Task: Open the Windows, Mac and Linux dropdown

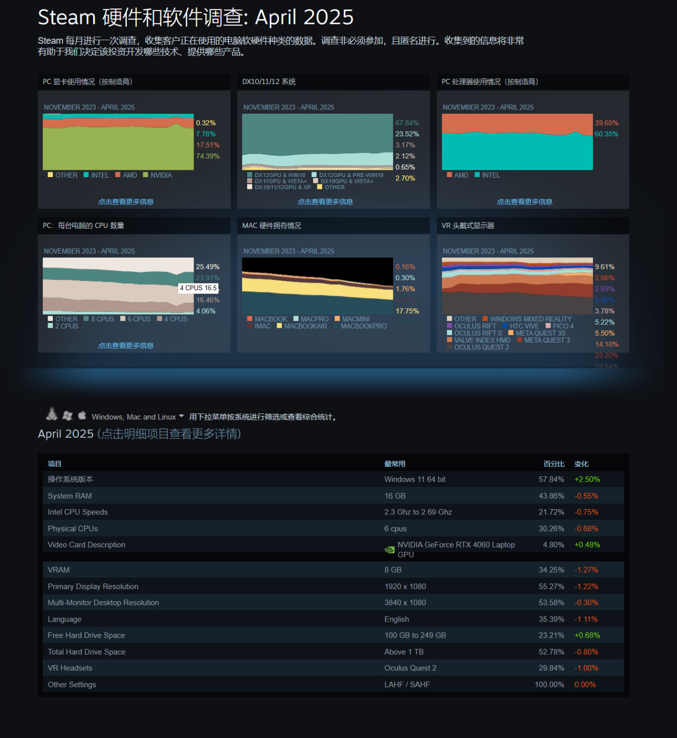Action: [x=138, y=417]
